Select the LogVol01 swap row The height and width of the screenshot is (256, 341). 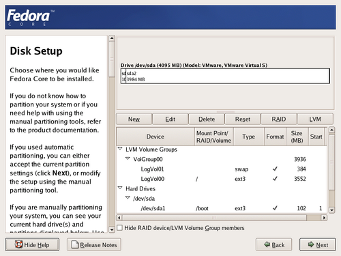coord(222,169)
